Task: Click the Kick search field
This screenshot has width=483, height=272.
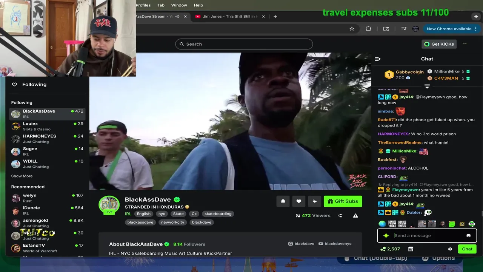Action: (244, 44)
